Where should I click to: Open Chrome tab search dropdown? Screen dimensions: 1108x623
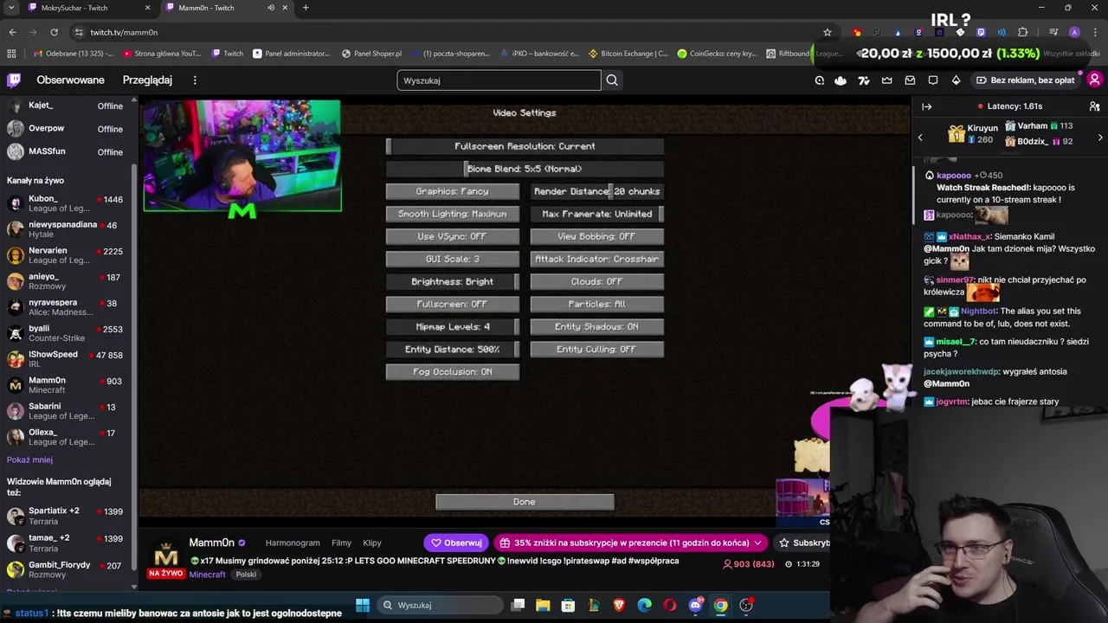click(10, 8)
